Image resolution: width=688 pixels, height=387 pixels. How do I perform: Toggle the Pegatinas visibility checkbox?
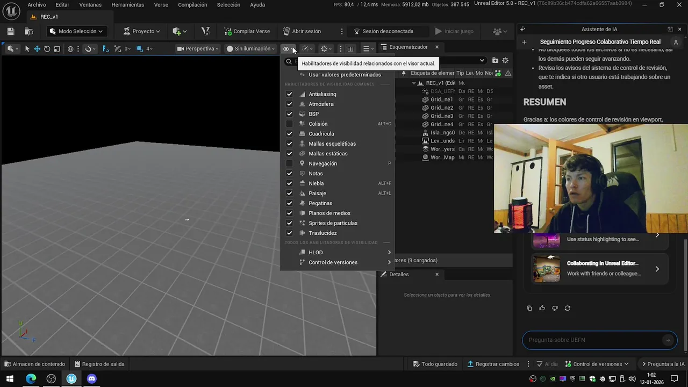289,203
